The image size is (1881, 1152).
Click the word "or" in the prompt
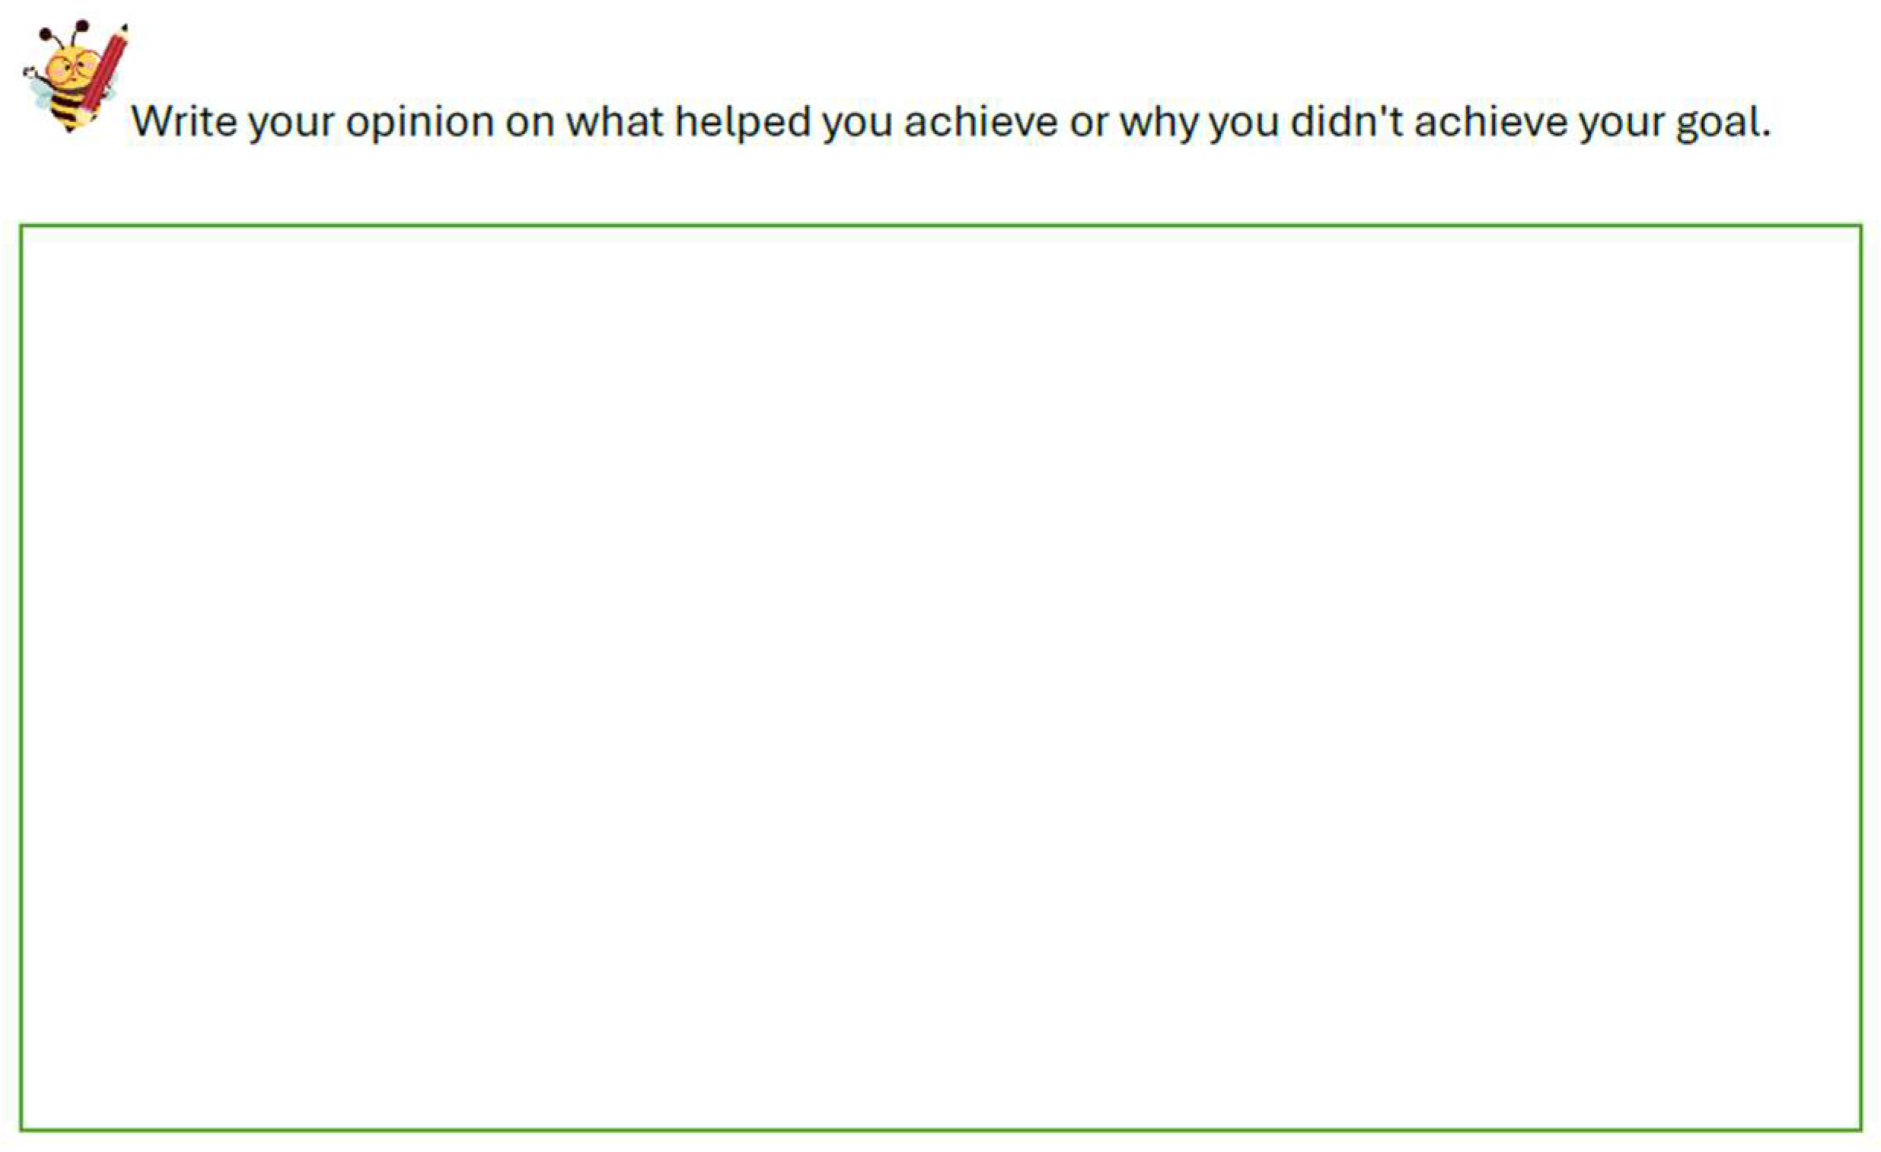tap(1088, 122)
